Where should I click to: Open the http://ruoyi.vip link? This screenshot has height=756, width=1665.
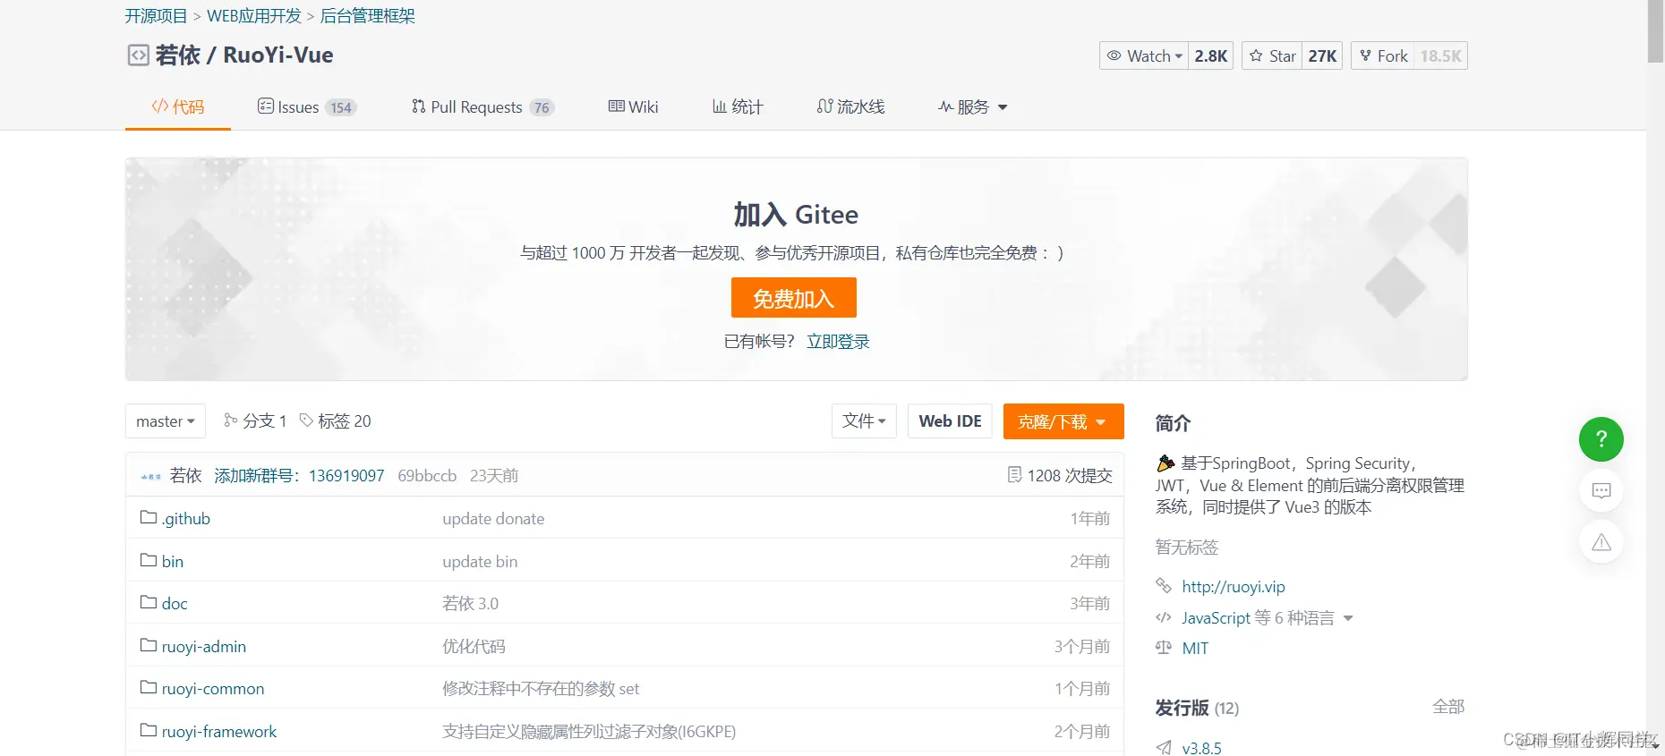click(x=1234, y=587)
